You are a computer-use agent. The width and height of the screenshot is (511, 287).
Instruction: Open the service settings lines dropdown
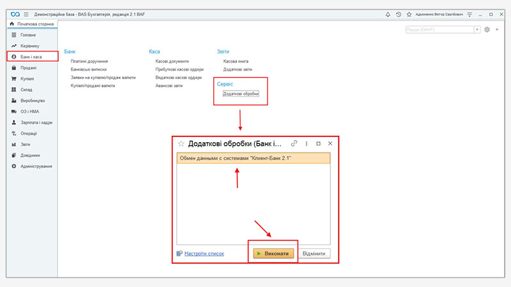(471, 13)
